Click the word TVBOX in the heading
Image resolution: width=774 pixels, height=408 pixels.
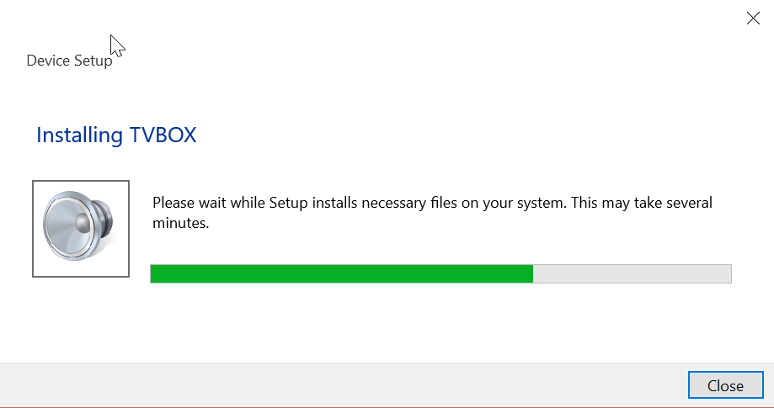click(x=163, y=135)
